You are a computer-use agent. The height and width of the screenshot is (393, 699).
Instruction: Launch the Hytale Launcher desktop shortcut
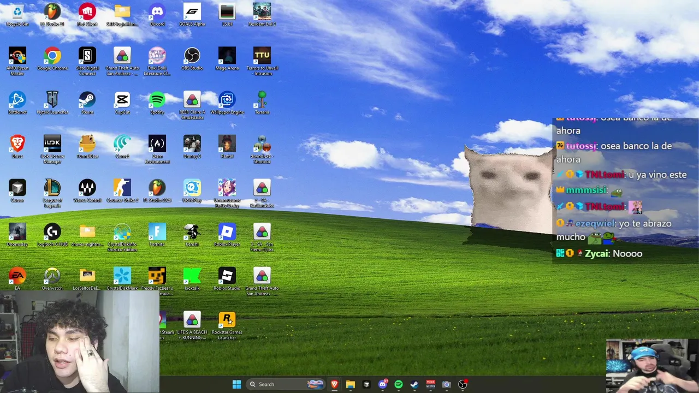52,103
